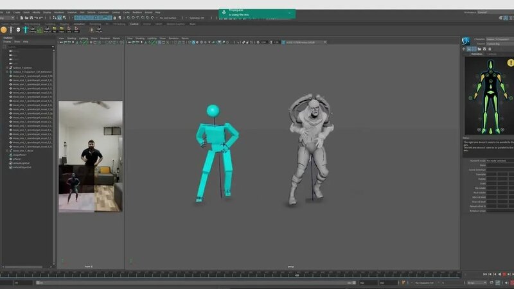Viewport: 514px width, 289px height.
Task: Open the Modify menu
Action: (x=36, y=12)
